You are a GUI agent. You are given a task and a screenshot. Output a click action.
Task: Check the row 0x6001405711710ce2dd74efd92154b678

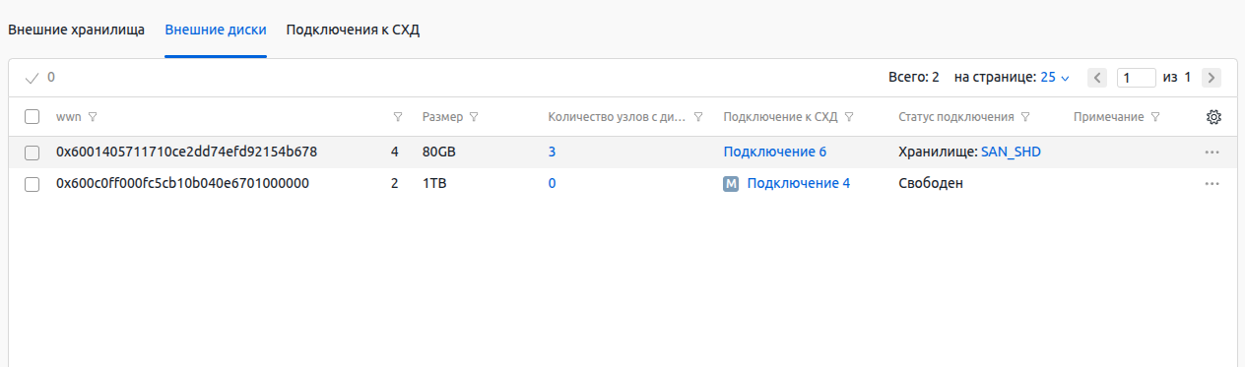[x=32, y=153]
